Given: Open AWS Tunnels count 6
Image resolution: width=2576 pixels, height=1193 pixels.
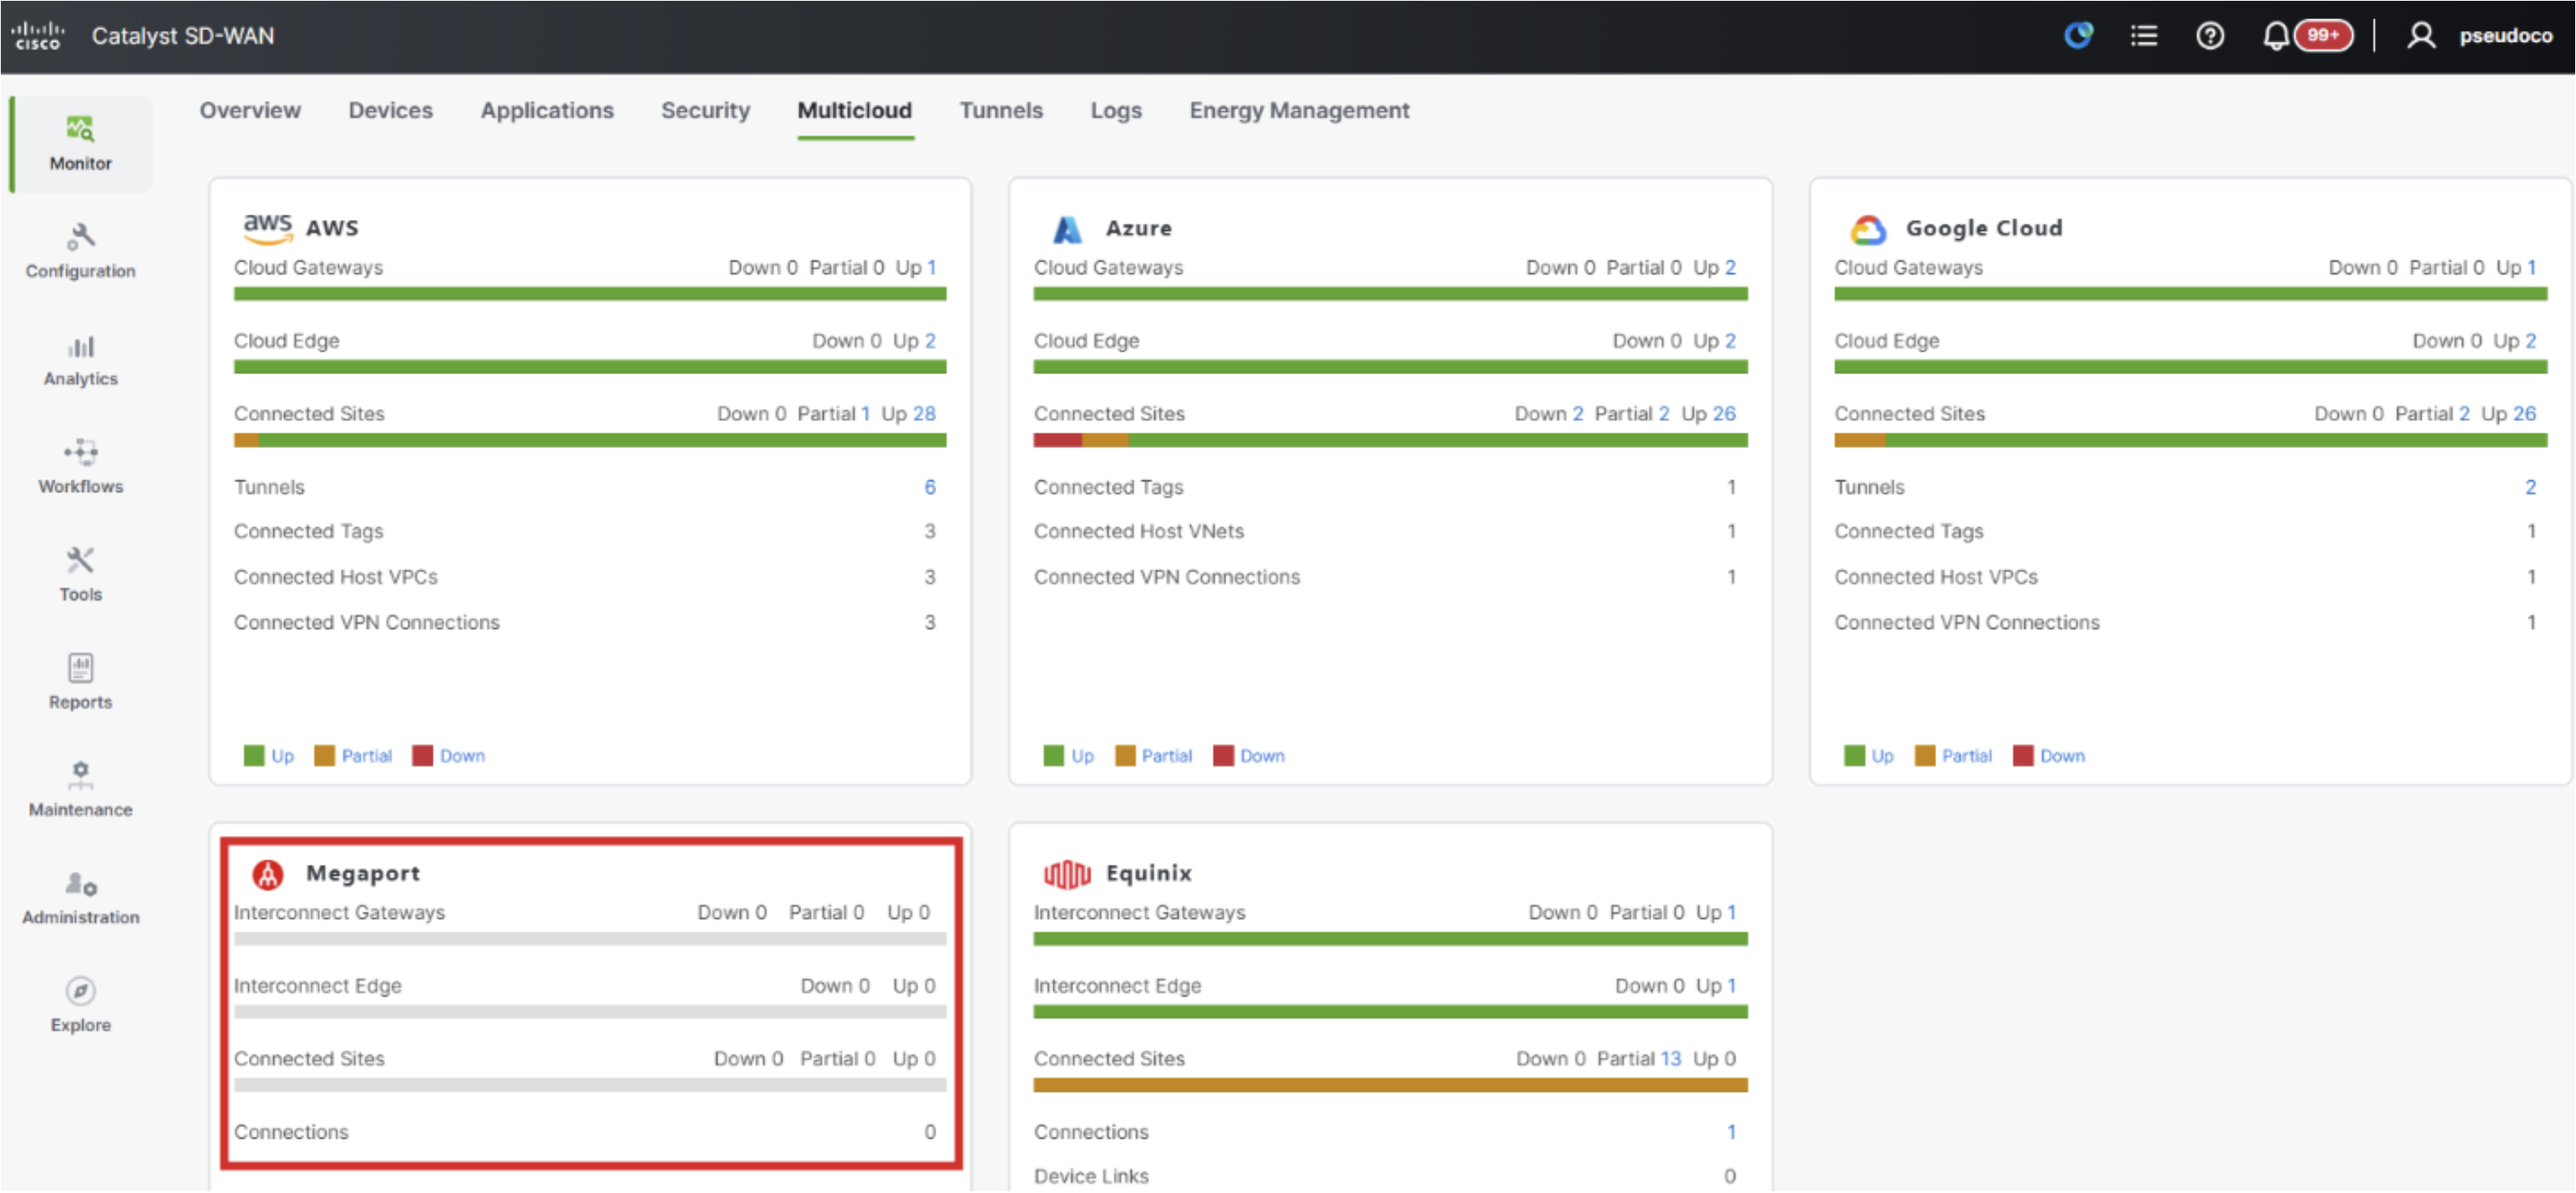Looking at the screenshot, I should (x=930, y=487).
